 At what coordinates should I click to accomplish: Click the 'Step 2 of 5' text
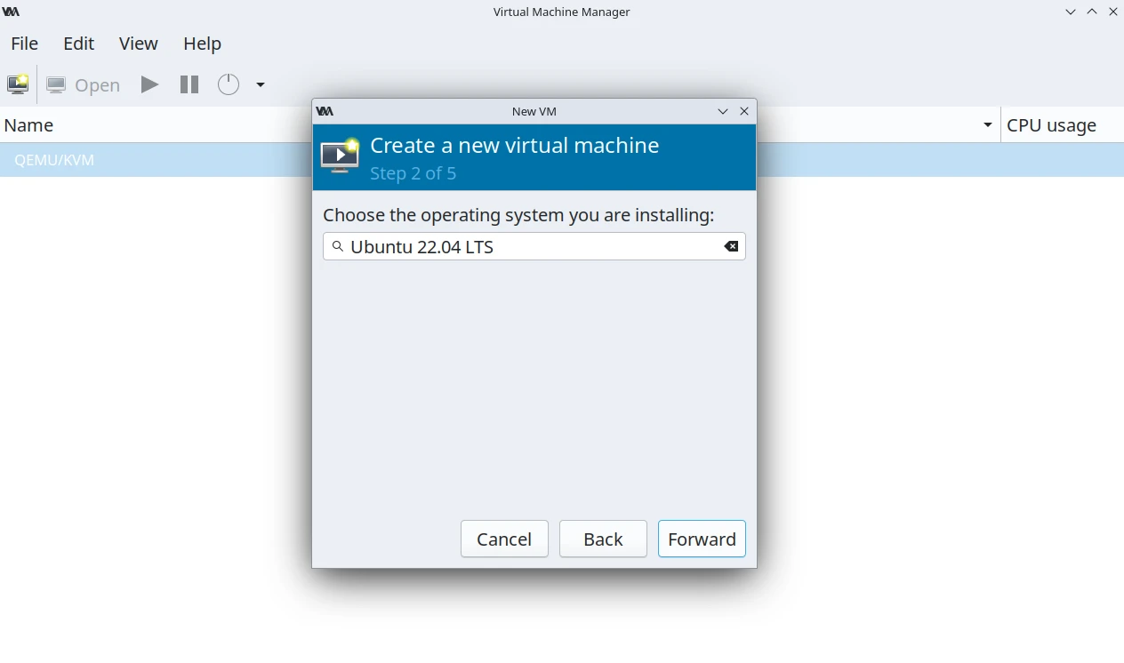413,173
